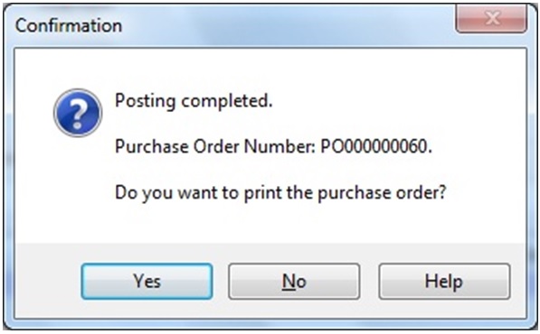Close the Confirmation dialog with the X
This screenshot has width=540, height=334.
click(x=491, y=18)
